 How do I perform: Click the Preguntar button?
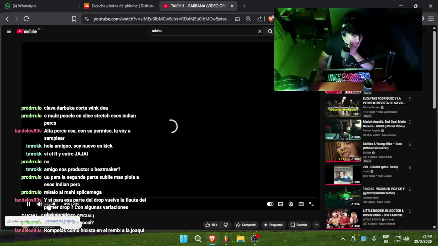[x=273, y=225]
